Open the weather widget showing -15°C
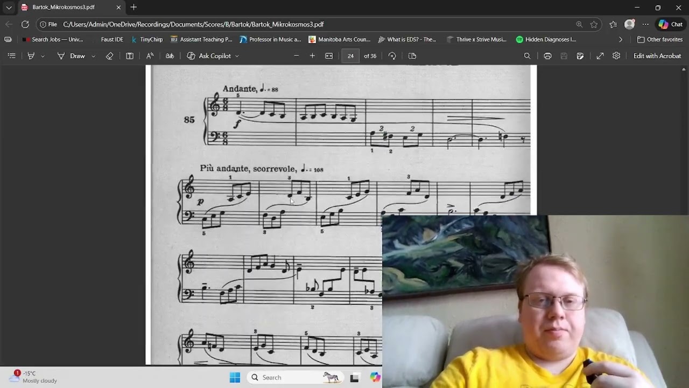The width and height of the screenshot is (689, 388). click(34, 377)
